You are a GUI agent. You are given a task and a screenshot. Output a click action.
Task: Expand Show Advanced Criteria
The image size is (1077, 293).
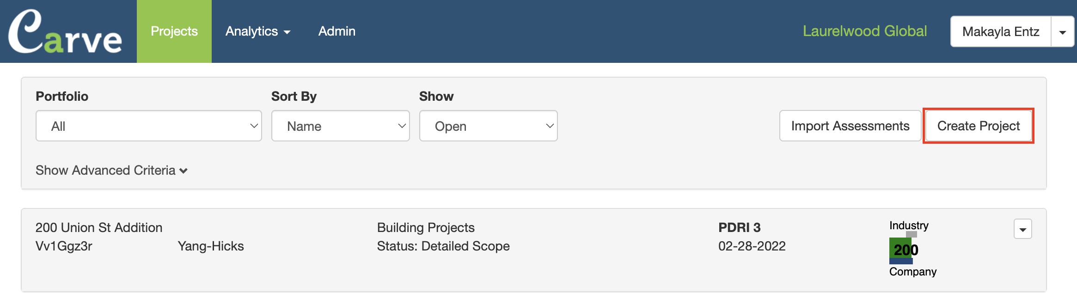[111, 171]
